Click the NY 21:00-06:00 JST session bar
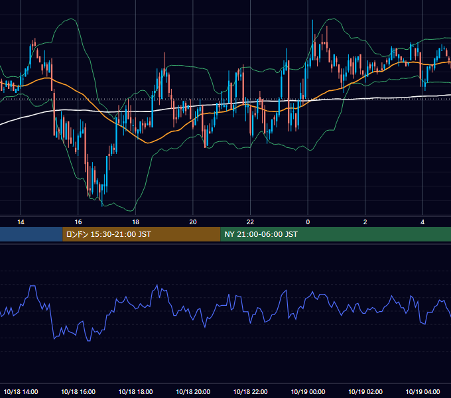The height and width of the screenshot is (398, 451). tap(336, 234)
